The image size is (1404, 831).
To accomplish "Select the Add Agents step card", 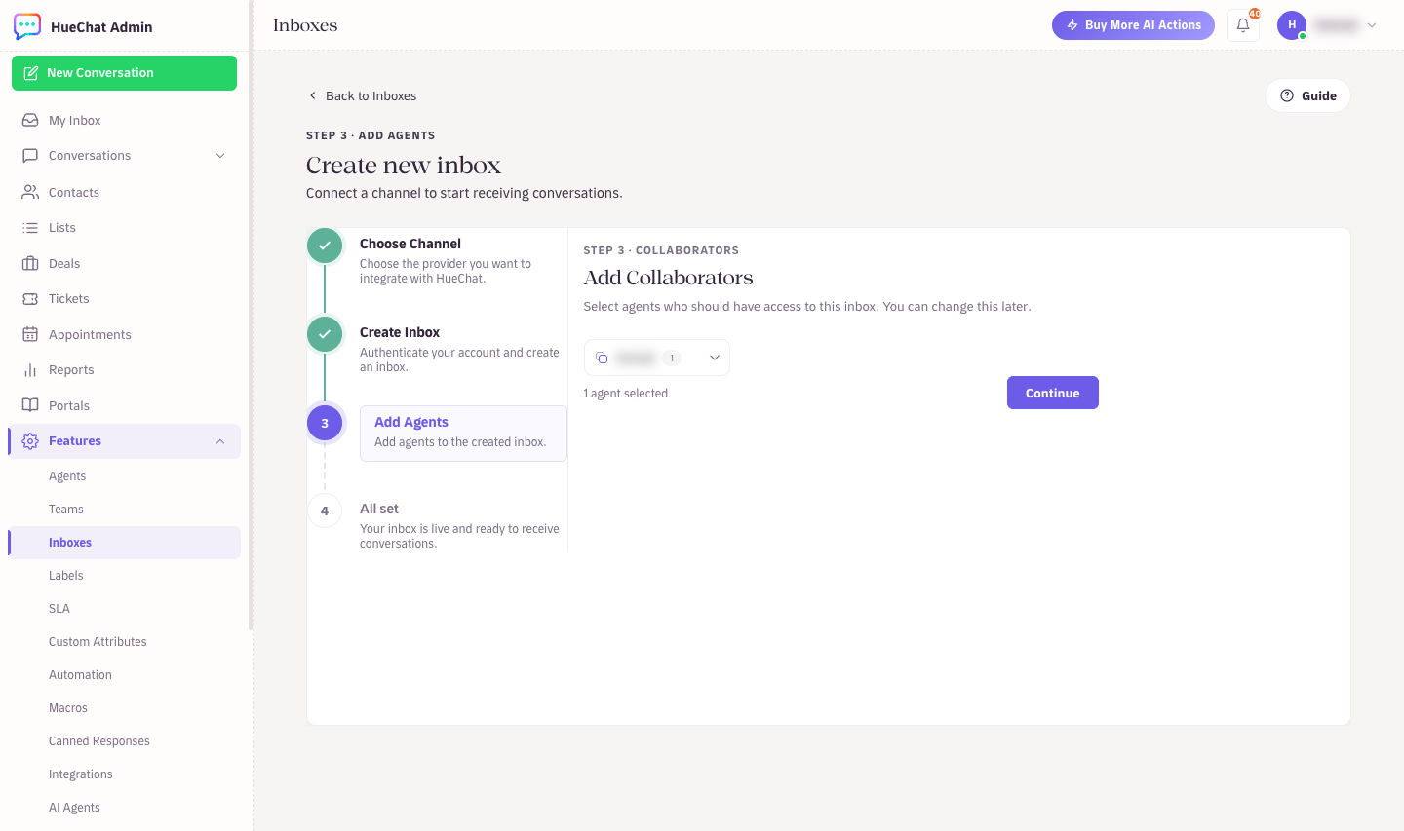I will coord(463,433).
